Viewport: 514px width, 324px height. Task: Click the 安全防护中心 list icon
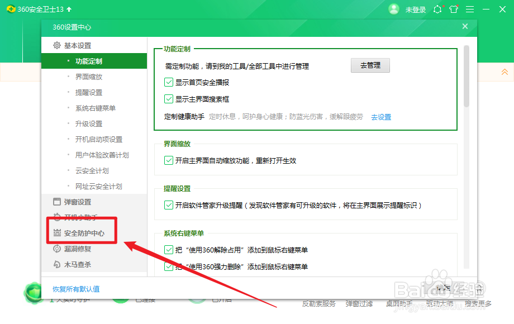click(x=57, y=233)
